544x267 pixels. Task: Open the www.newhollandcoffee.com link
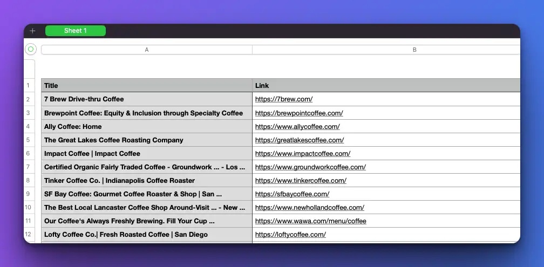(x=310, y=208)
